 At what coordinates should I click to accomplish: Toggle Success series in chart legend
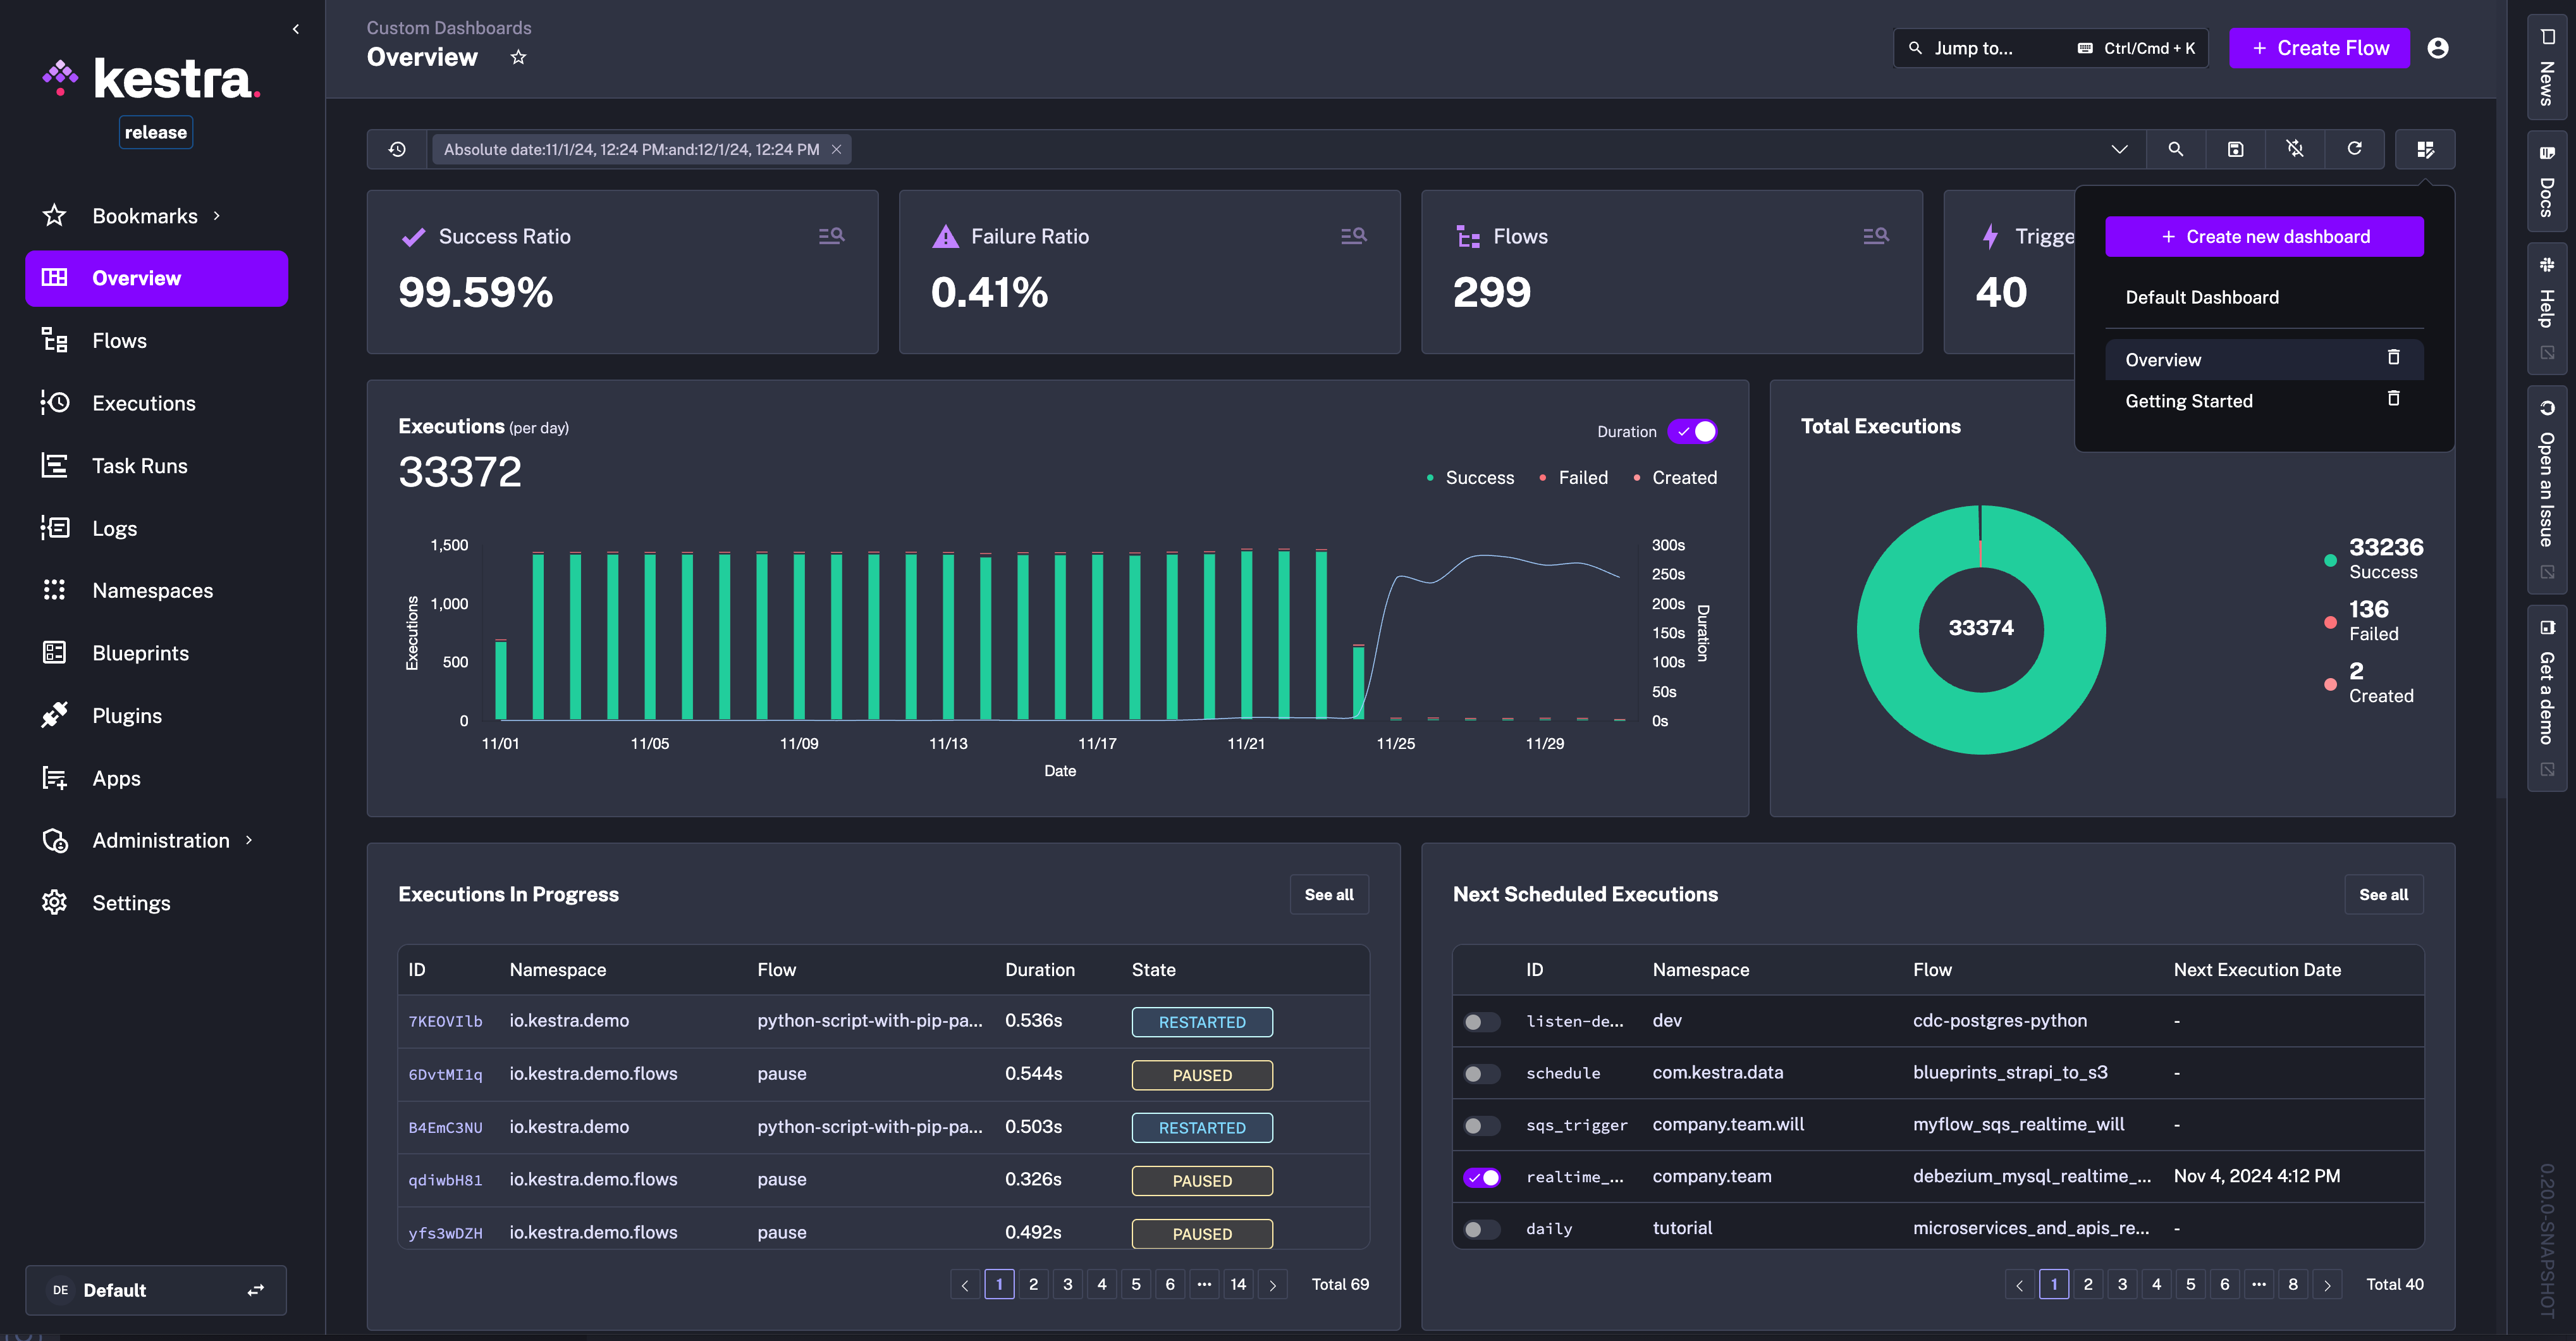(1470, 478)
